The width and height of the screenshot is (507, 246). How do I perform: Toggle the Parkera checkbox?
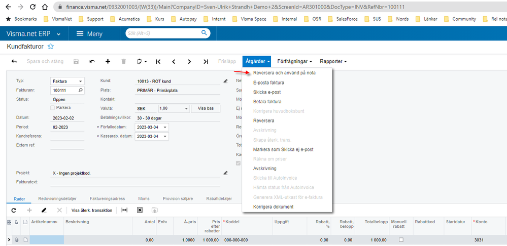click(x=52, y=108)
